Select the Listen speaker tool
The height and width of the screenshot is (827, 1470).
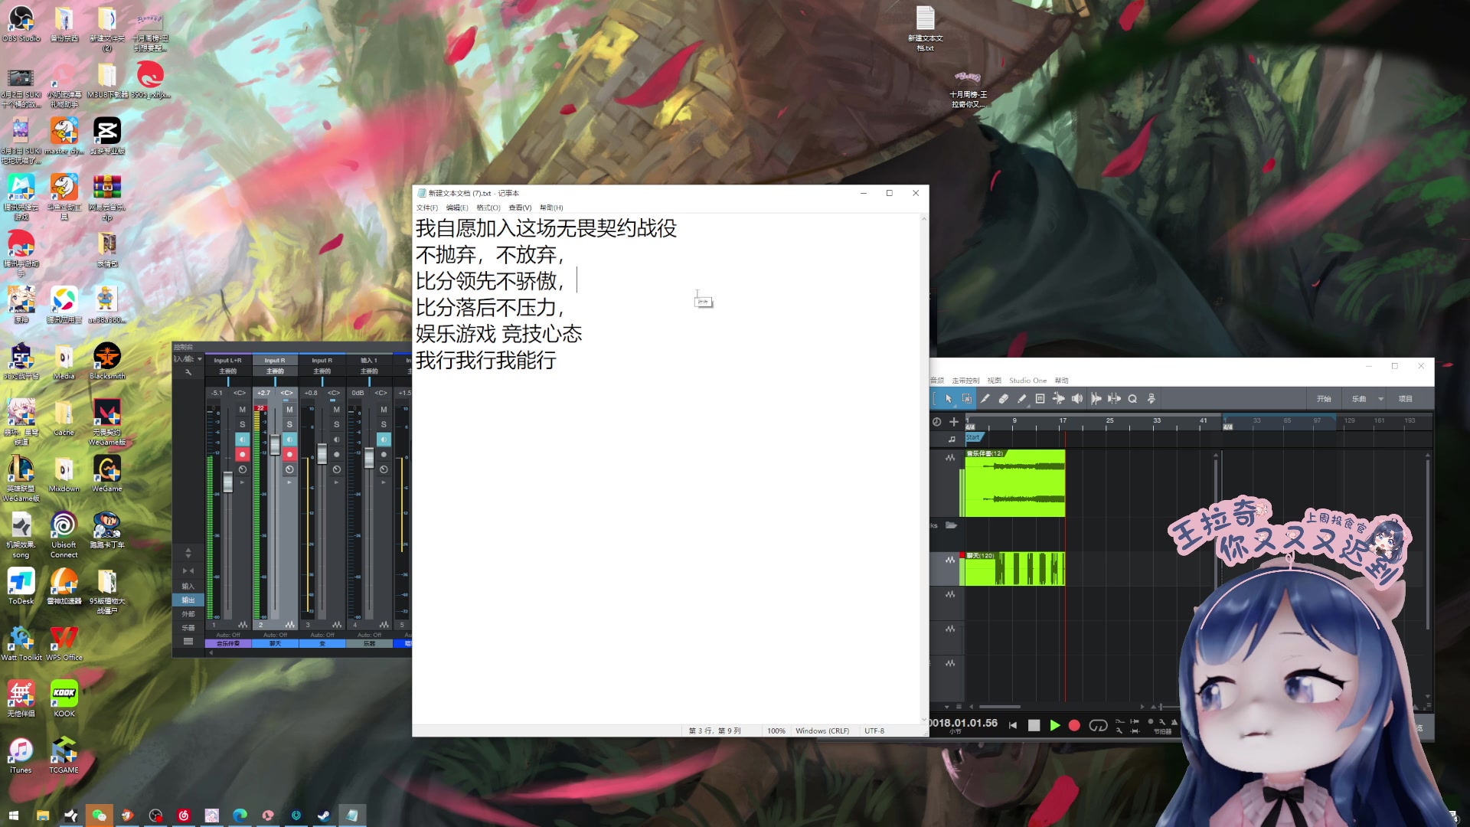pos(1077,399)
